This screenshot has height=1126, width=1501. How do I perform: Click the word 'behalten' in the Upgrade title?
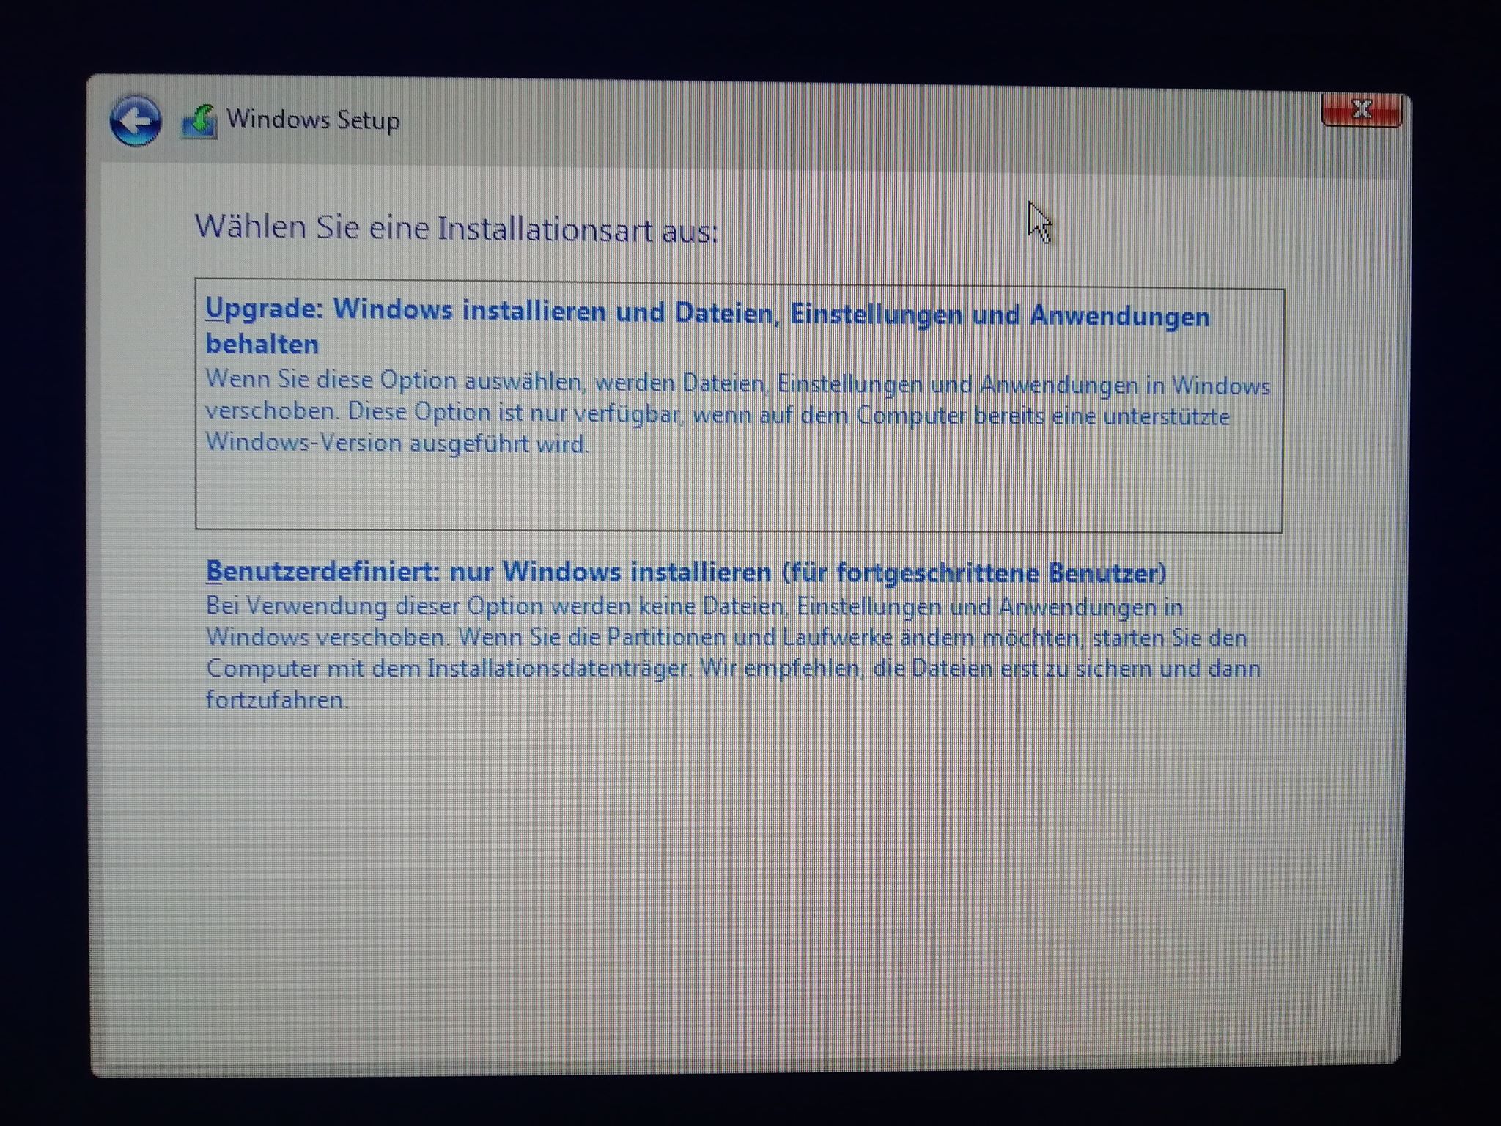pos(262,345)
